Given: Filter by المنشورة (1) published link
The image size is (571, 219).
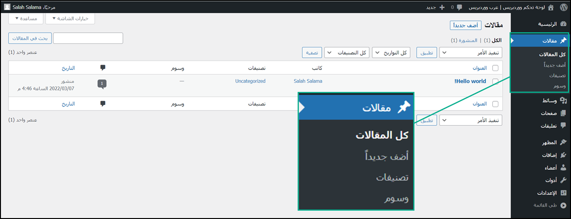Looking at the screenshot, I should coord(464,41).
